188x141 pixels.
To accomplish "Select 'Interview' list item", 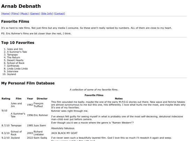I will [x=13, y=71].
